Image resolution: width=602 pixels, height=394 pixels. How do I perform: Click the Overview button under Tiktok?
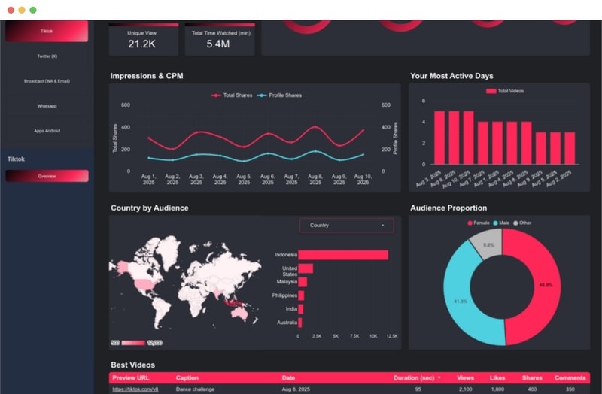point(47,176)
